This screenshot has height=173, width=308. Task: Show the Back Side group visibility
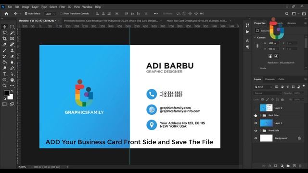(x=256, y=115)
